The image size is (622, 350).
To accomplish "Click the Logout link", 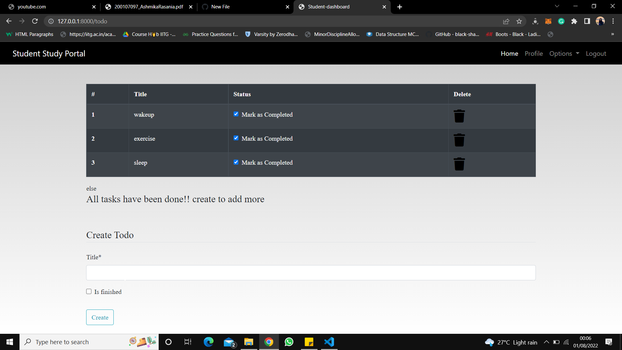I will [x=596, y=53].
